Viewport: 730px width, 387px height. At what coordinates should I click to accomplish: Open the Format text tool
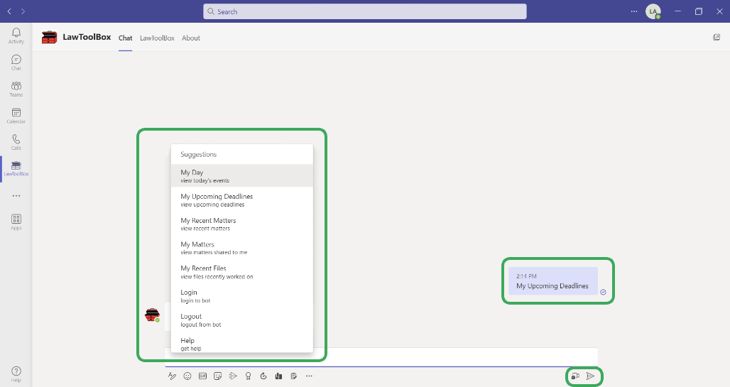click(173, 376)
